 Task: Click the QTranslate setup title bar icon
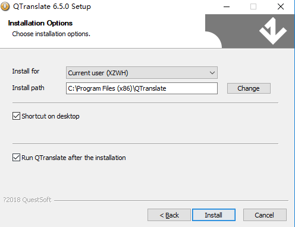coord(5,7)
